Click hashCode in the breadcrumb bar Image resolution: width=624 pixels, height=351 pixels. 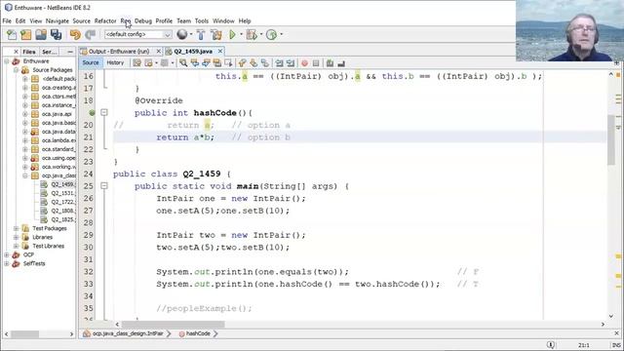(x=198, y=333)
